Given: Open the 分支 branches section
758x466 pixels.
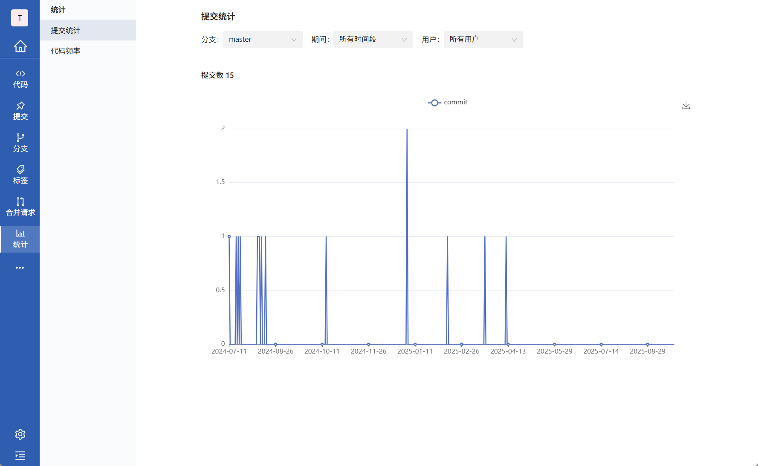Looking at the screenshot, I should pos(20,143).
